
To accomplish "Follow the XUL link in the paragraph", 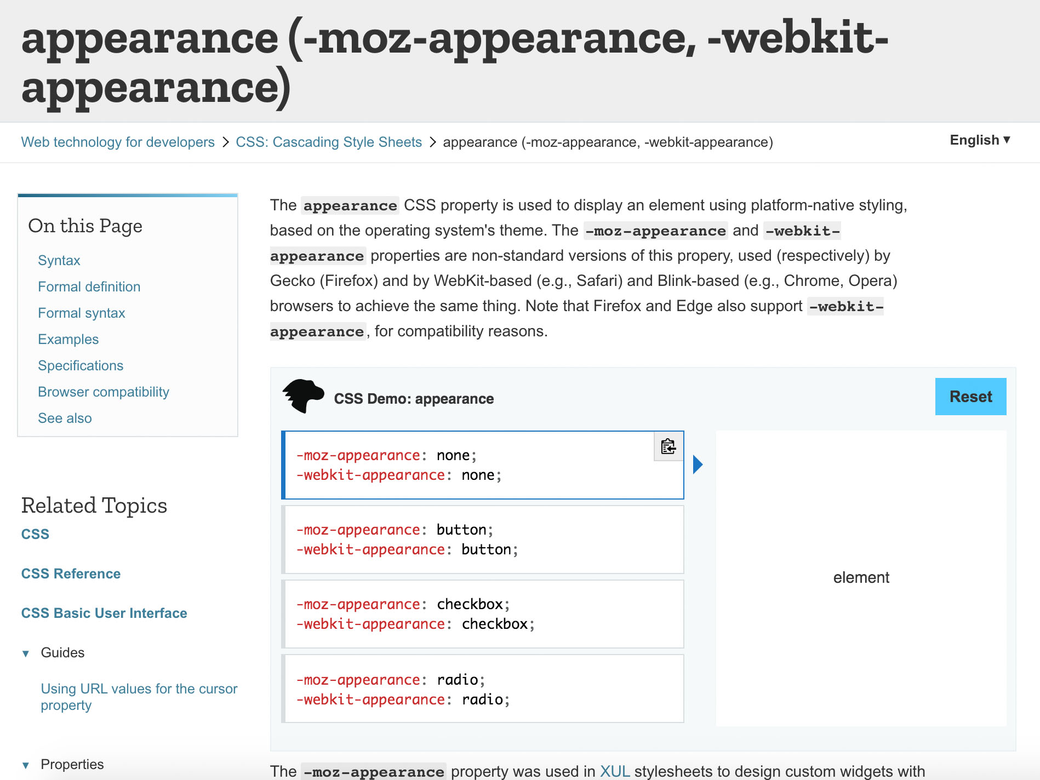I will coord(615,771).
